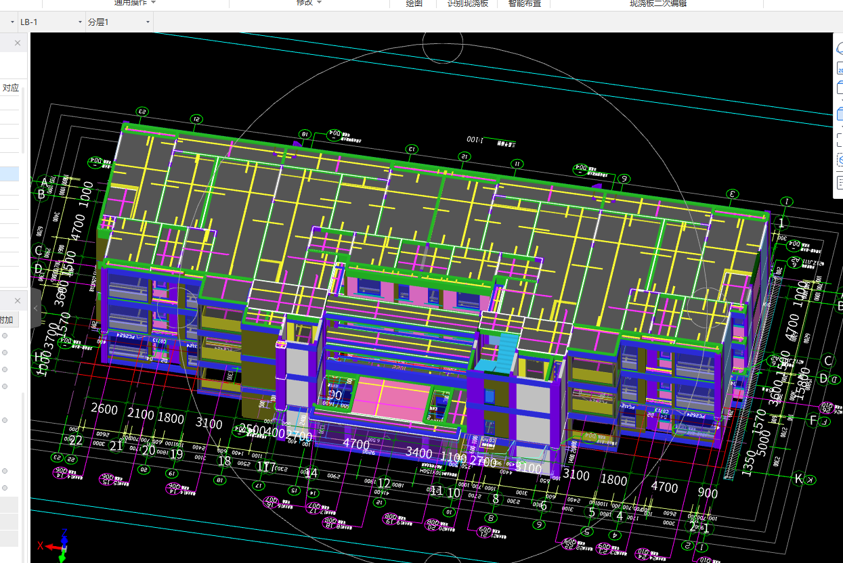843x563 pixels.
Task: Open dropdown arrow below the wireframe cube icon
Action: coord(841,100)
